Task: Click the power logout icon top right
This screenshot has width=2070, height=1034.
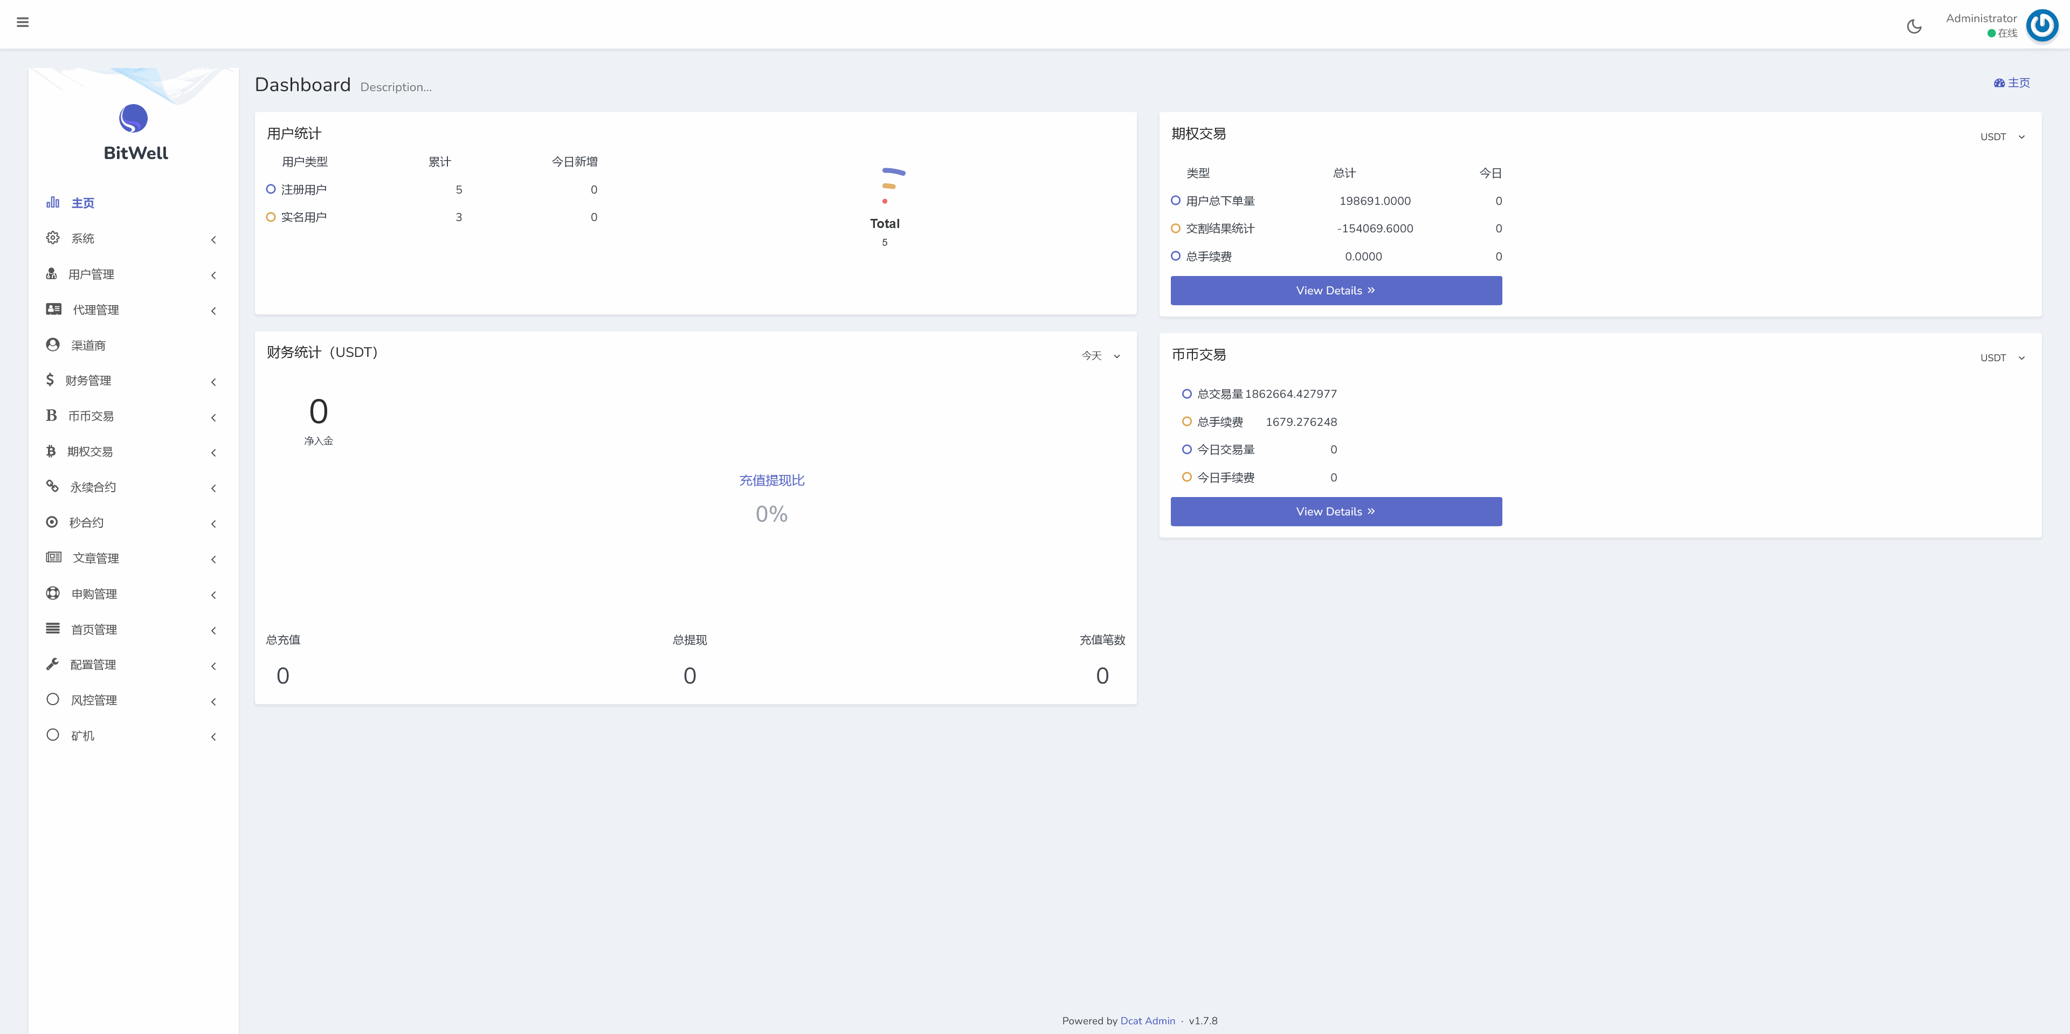Action: [2043, 25]
